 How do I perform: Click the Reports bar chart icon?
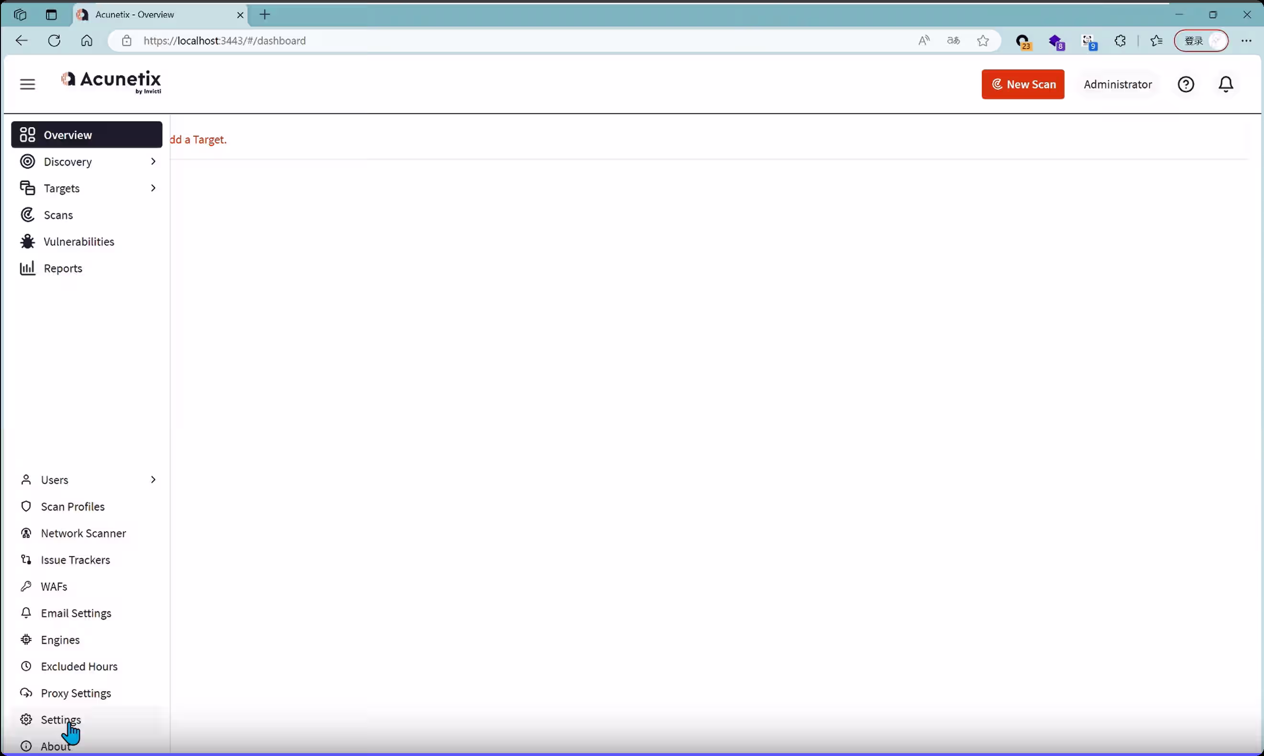coord(27,268)
